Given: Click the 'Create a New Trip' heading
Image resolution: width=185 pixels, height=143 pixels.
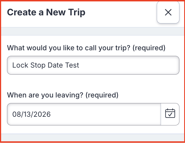Looking at the screenshot, I should pyautogui.click(x=46, y=12).
